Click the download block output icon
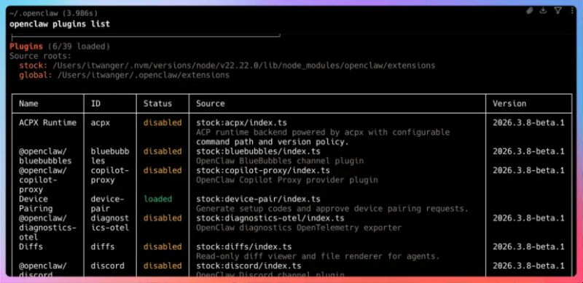Image resolution: width=583 pixels, height=283 pixels. (543, 10)
